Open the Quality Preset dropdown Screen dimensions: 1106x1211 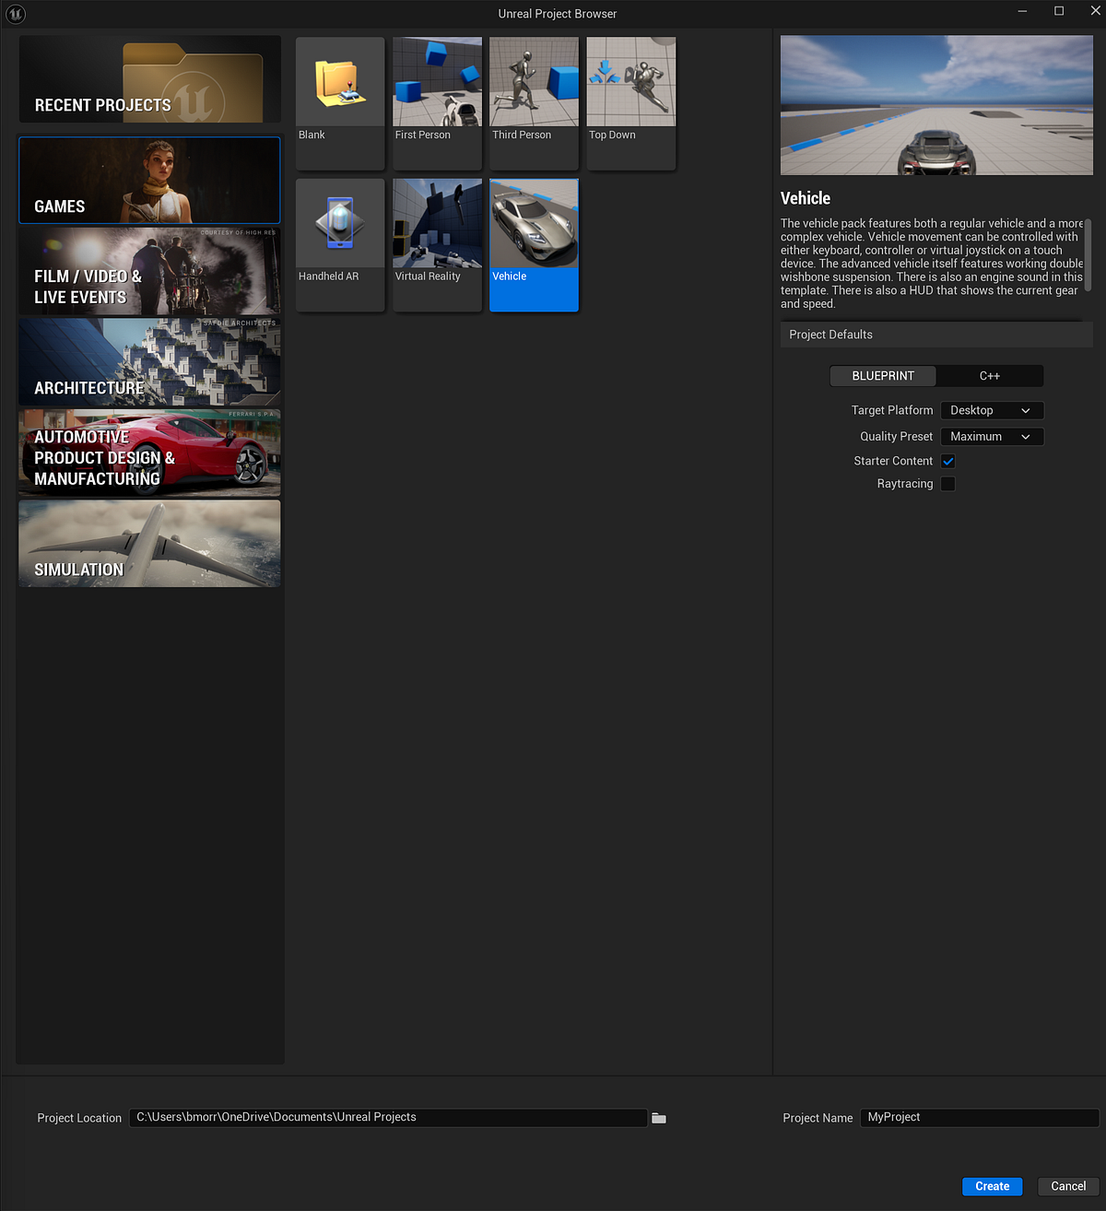[x=992, y=436]
